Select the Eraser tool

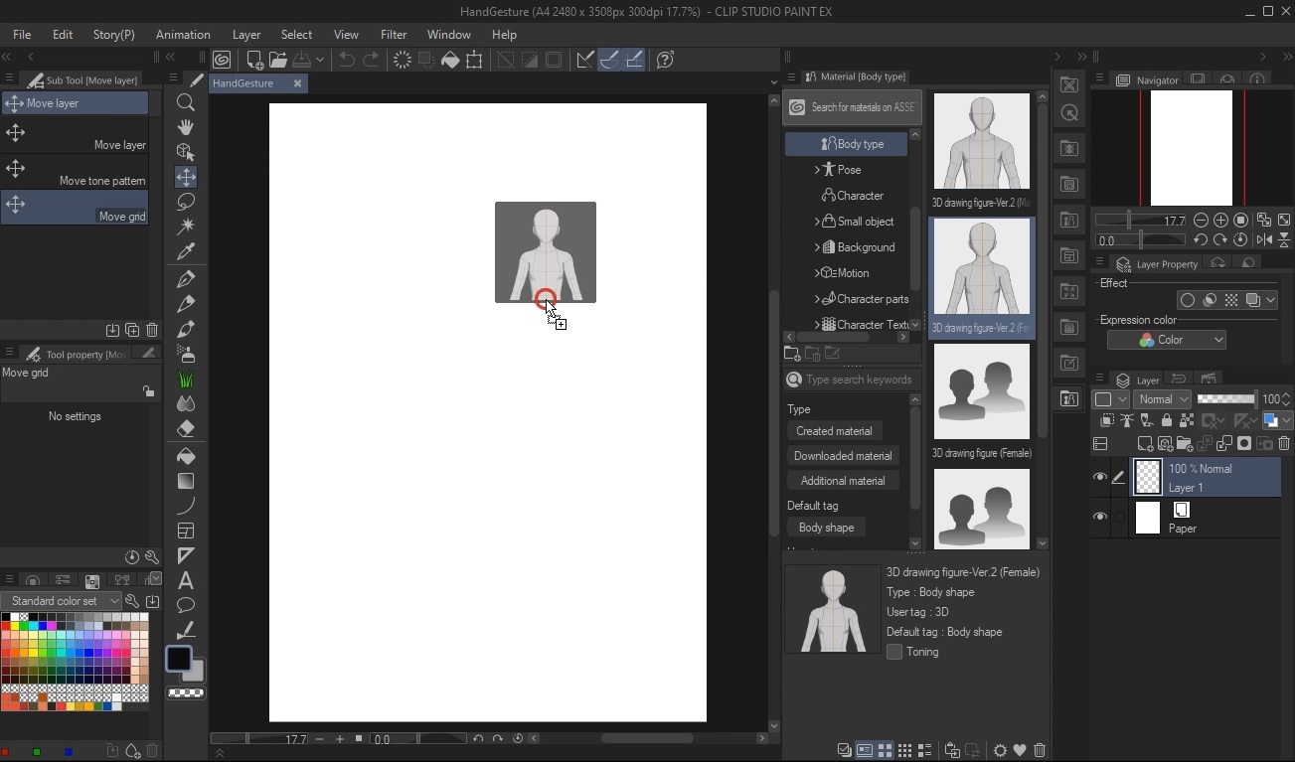(186, 429)
